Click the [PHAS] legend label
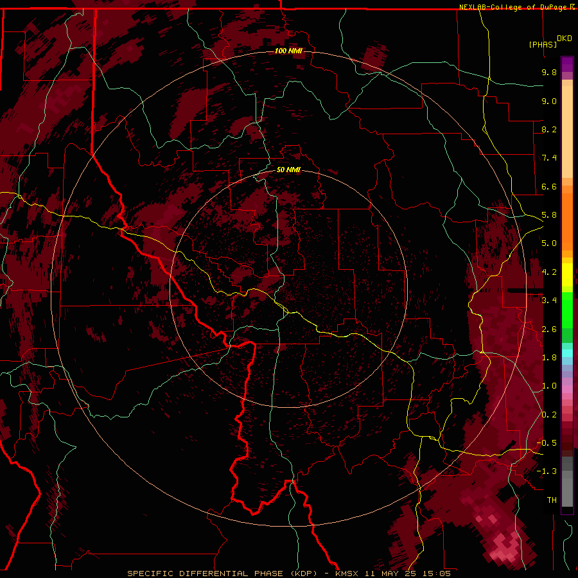This screenshot has width=578, height=578. 543,44
